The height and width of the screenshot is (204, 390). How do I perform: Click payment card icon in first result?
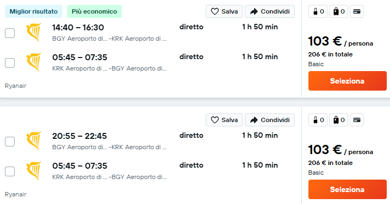tap(357, 11)
